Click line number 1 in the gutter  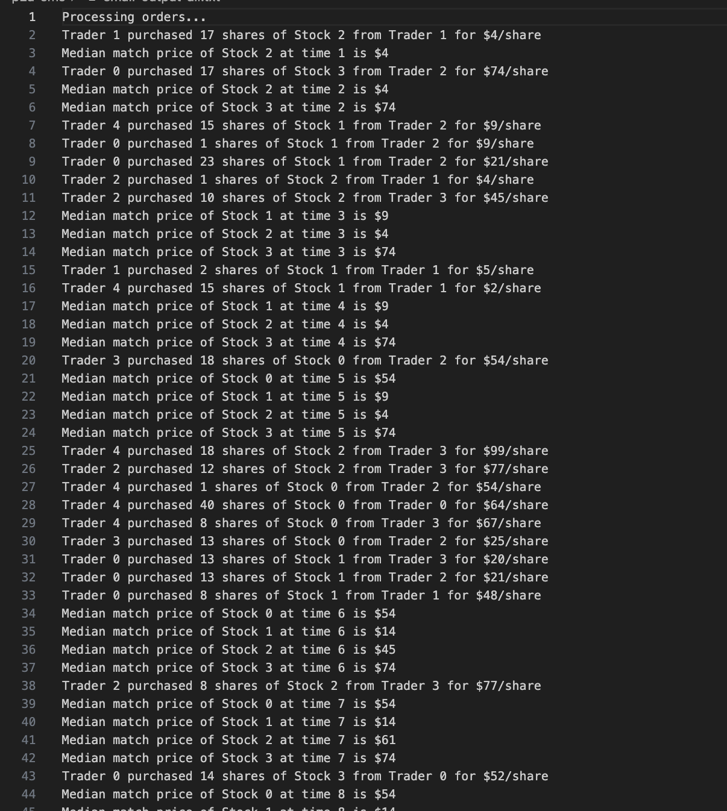[32, 17]
